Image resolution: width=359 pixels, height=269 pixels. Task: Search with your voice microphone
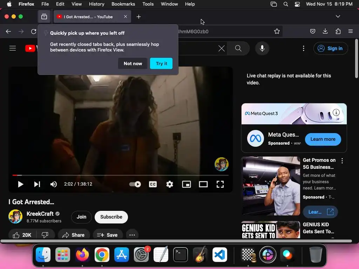(262, 48)
